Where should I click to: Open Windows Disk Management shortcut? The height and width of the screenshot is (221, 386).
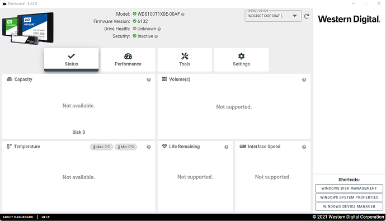tap(349, 188)
